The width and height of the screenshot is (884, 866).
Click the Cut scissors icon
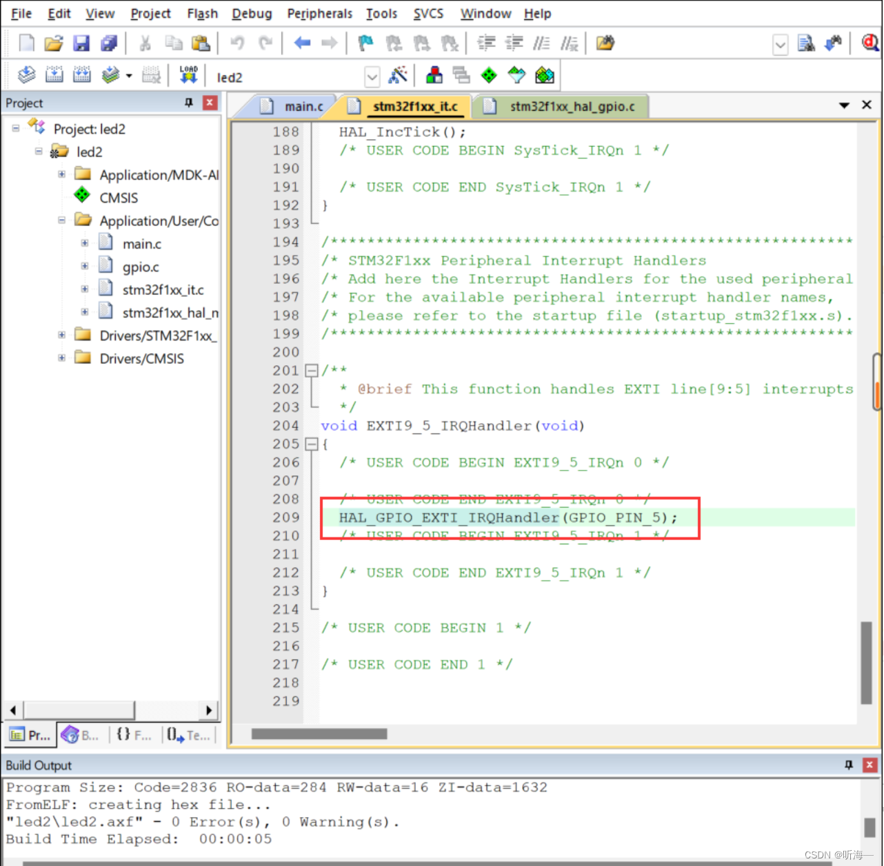[x=145, y=43]
